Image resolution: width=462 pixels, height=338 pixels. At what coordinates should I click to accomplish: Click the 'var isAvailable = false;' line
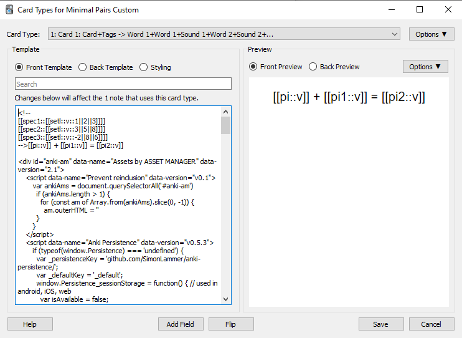(74, 299)
